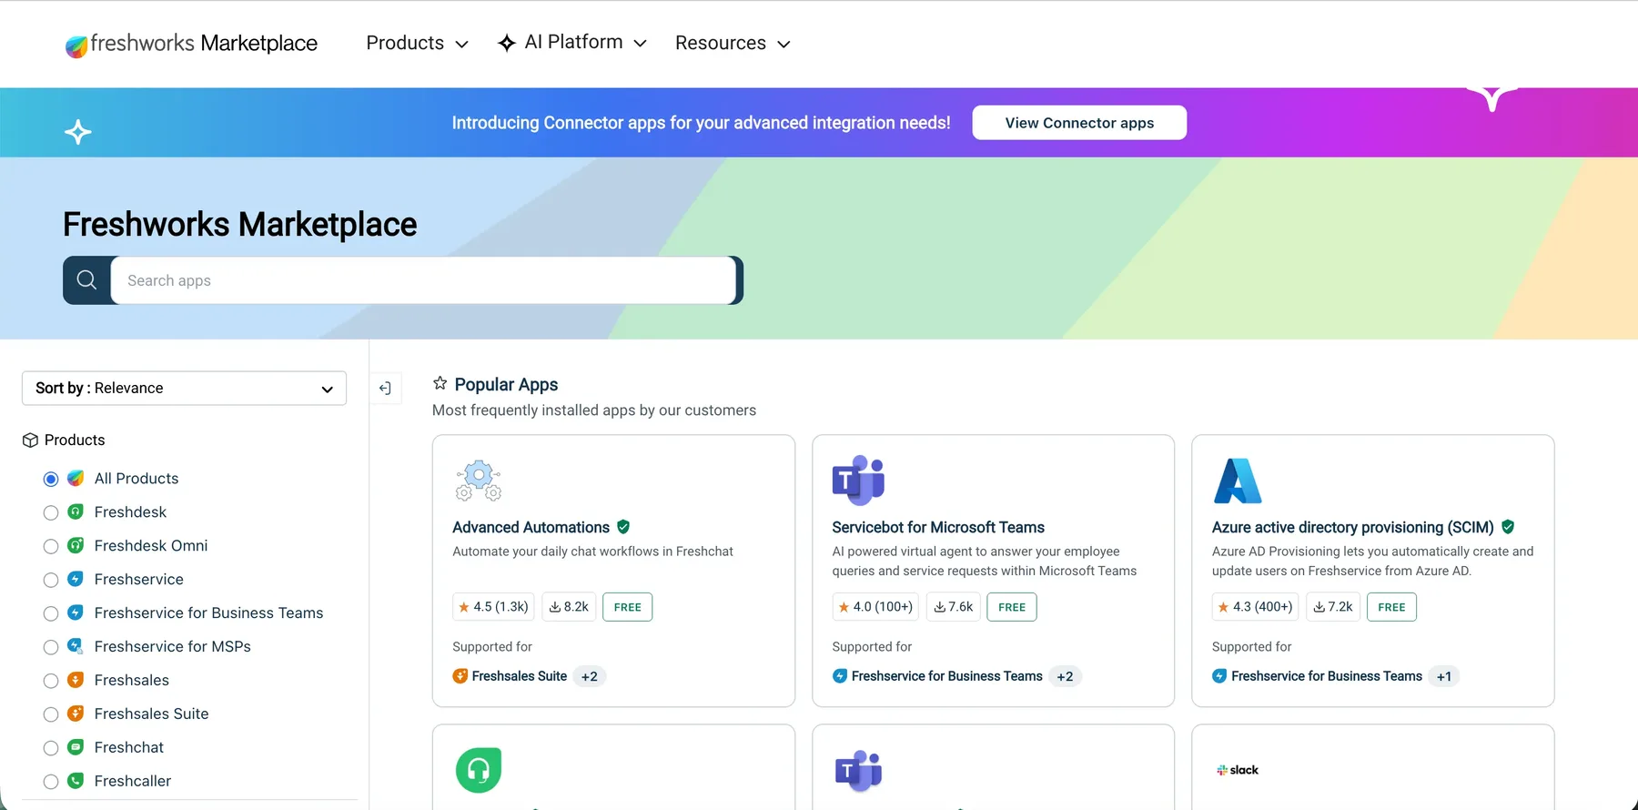Select the Freshdesk radio button
The height and width of the screenshot is (810, 1638).
[x=51, y=512]
